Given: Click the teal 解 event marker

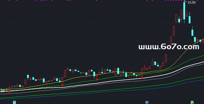Looking at the screenshot, I should click(14, 102).
